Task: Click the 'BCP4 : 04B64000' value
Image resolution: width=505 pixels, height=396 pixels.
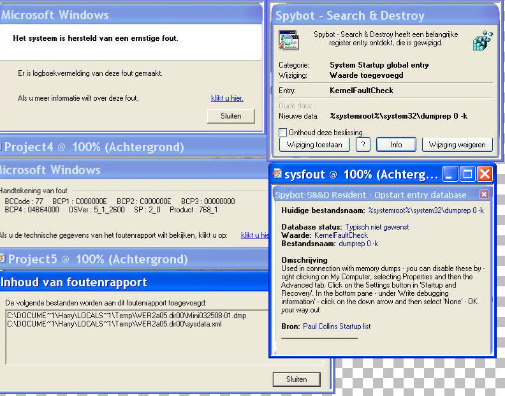Action: tap(32, 210)
